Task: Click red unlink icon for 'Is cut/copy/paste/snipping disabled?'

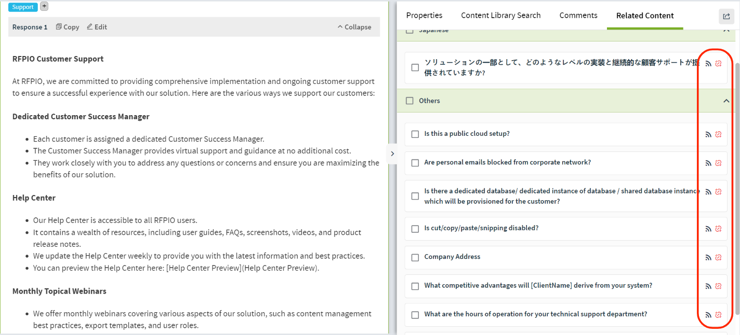Action: click(719, 229)
